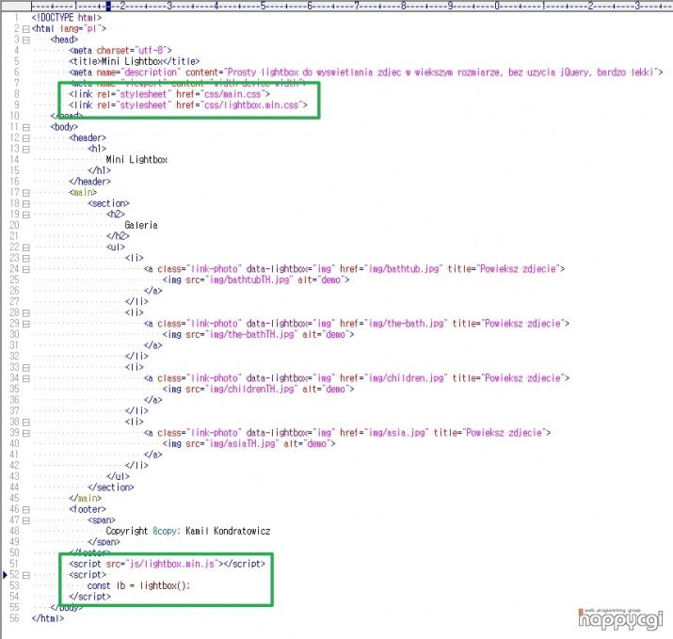Collapse the html fold marker on line 2
The height and width of the screenshot is (639, 673).
[25, 29]
